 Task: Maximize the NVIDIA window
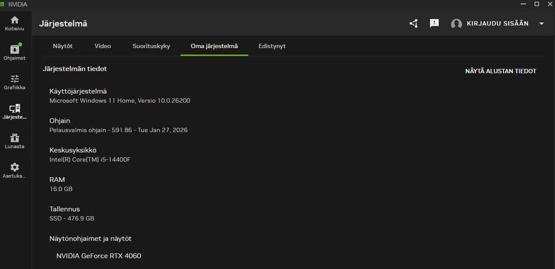tap(536, 4)
